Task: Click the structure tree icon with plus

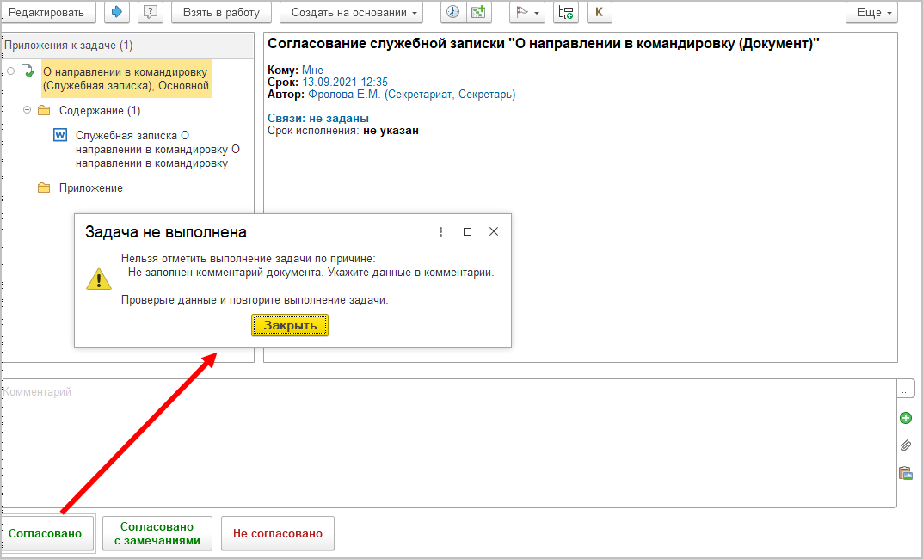Action: [565, 13]
